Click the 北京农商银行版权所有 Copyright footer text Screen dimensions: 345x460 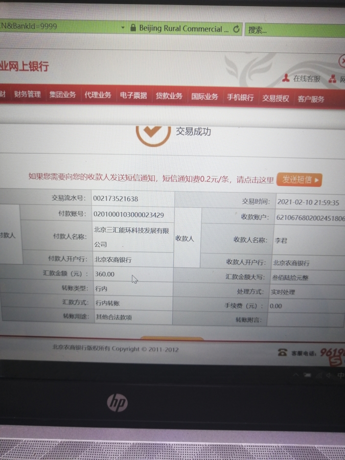(116, 349)
